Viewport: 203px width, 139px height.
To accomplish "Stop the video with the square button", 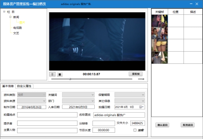I will point(60,74).
